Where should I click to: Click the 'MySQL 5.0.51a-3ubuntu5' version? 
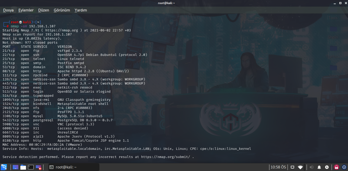point(80,116)
